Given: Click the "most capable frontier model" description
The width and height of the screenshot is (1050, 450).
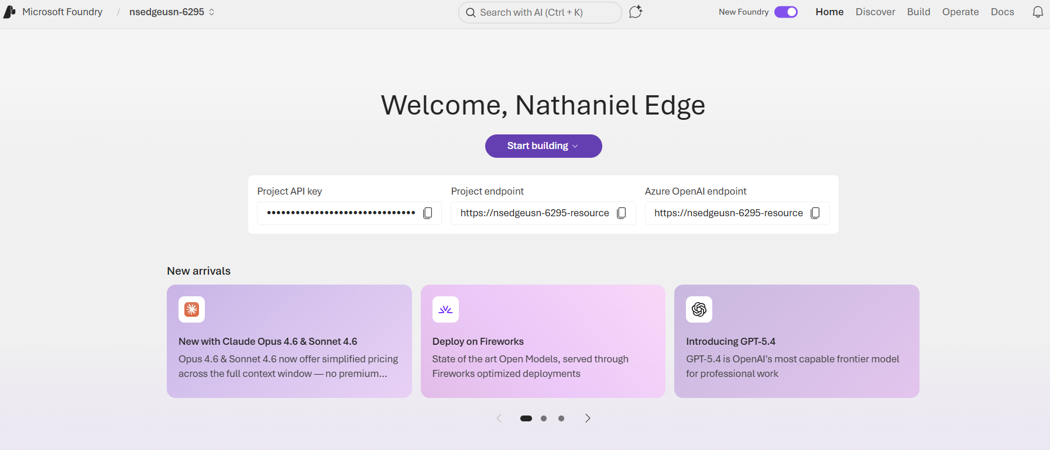Looking at the screenshot, I should [x=792, y=366].
